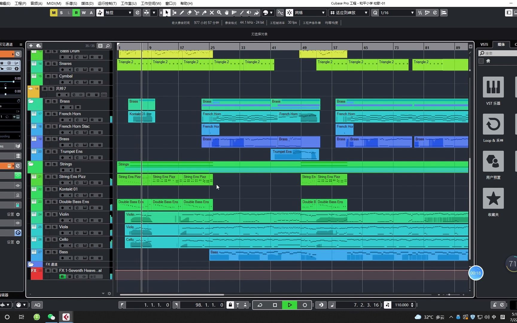The width and height of the screenshot is (517, 323).
Task: Select the Zoom magnifier tool
Action: [x=219, y=13]
